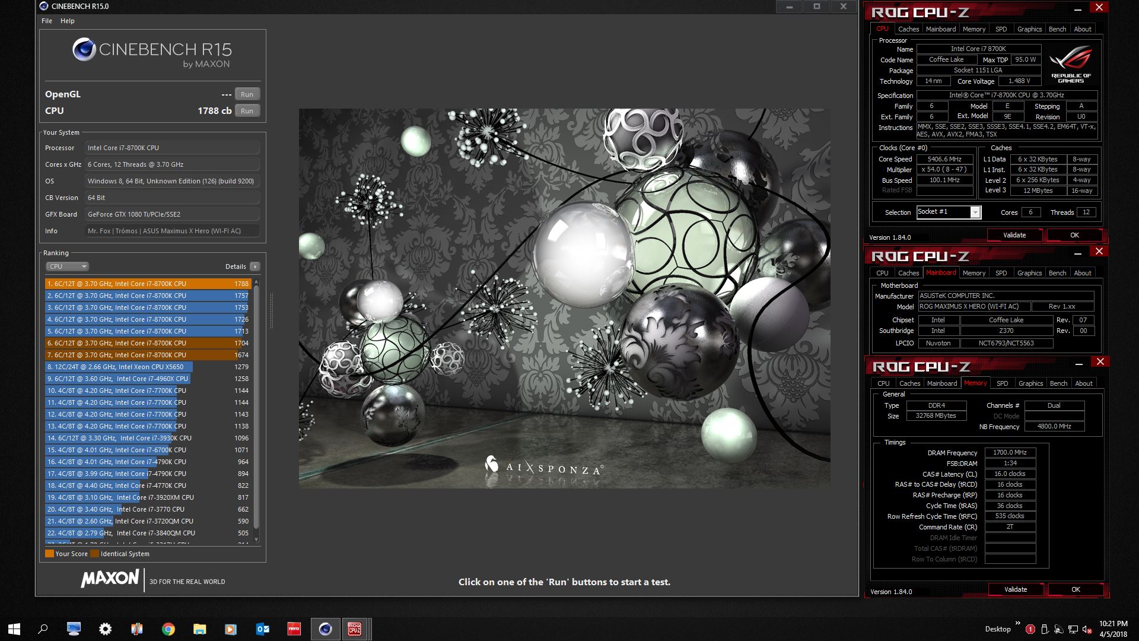Open Settings gear in the taskbar

tap(105, 629)
